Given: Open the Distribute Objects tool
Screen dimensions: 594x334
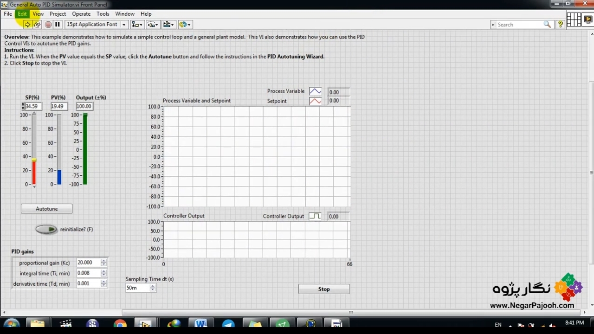Looking at the screenshot, I should click(153, 25).
